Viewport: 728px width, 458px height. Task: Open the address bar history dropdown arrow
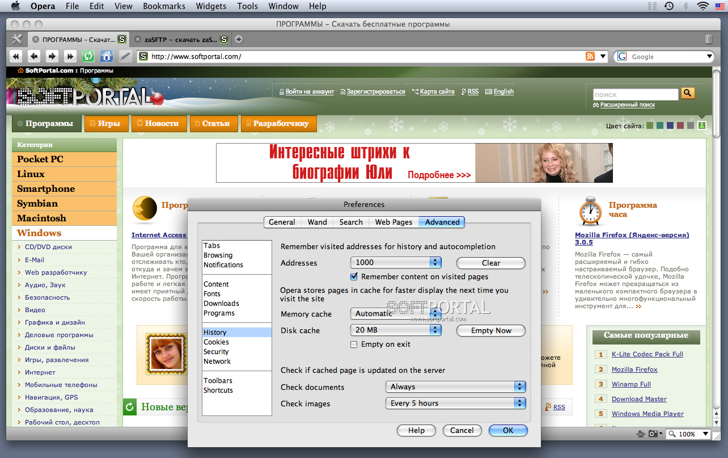tap(603, 56)
